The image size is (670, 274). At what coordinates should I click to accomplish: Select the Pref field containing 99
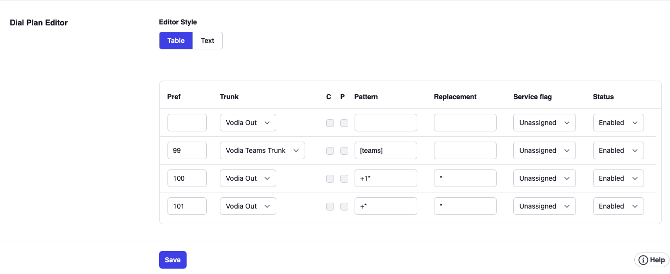pos(187,150)
